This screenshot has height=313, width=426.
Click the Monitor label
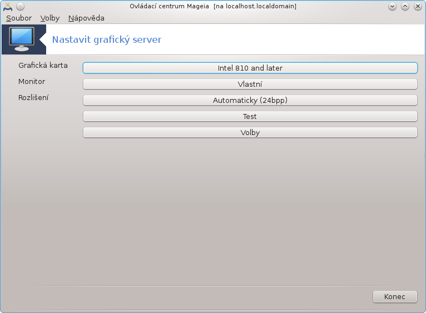32,82
